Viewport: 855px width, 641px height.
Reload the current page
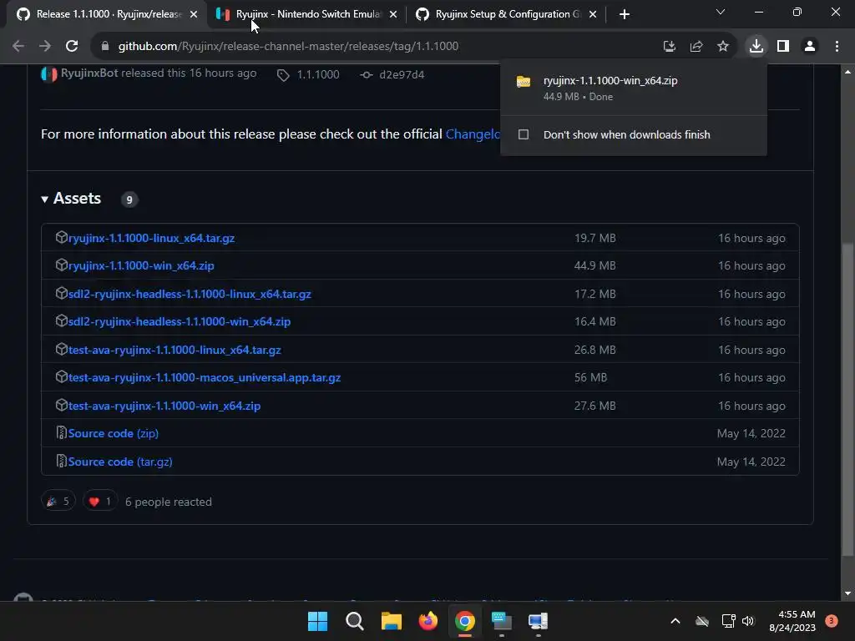tap(72, 47)
